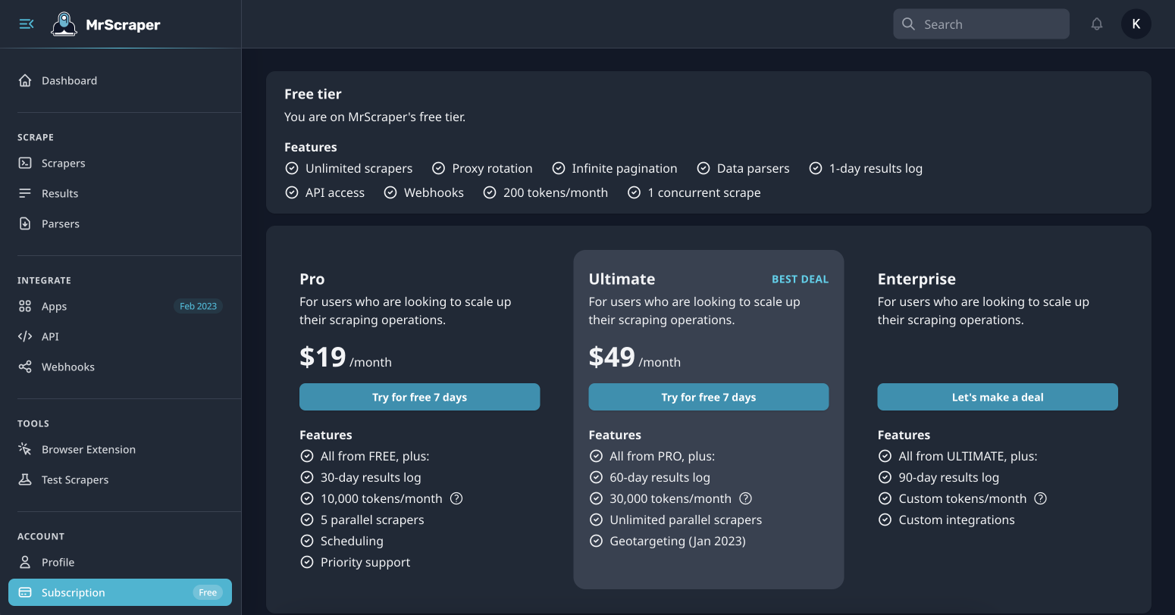Viewport: 1175px width, 615px height.
Task: View tooltip for Ultimate's 30,000 tokens/month
Action: point(745,498)
